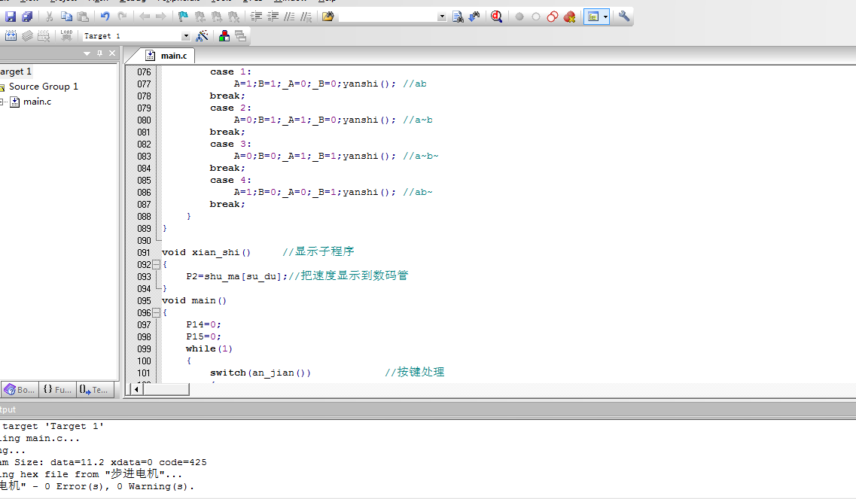Start the debug session

click(x=496, y=17)
